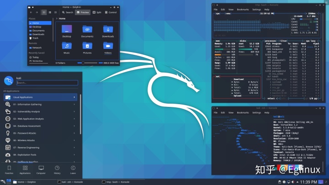Switch to Favorites tab in launcher
Screen dimensions: 329x185
click(x=9, y=170)
